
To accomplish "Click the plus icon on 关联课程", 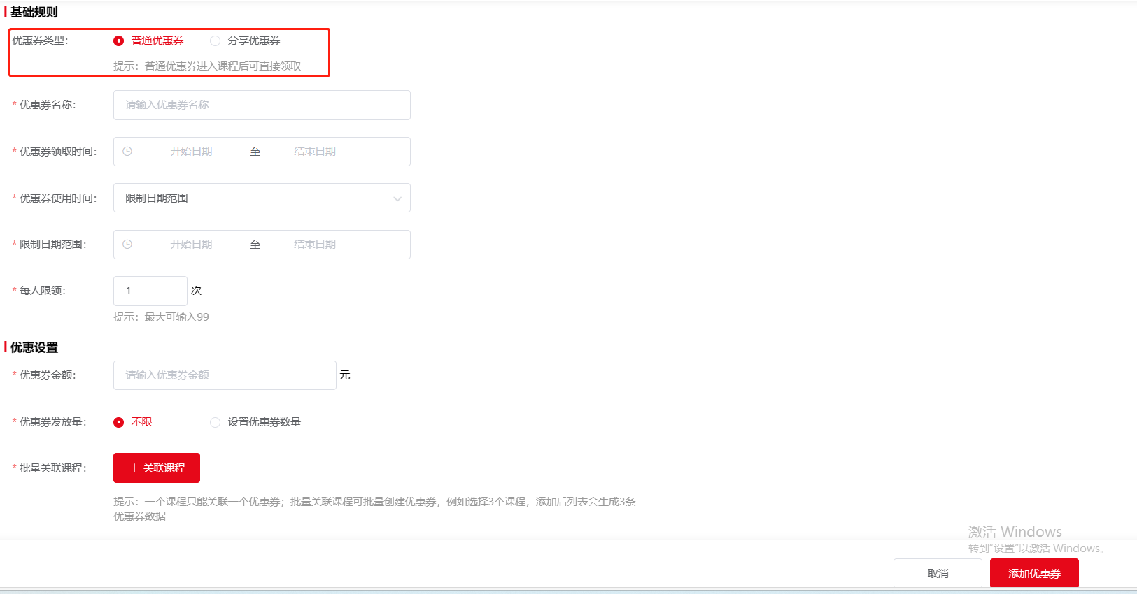I will coord(134,468).
